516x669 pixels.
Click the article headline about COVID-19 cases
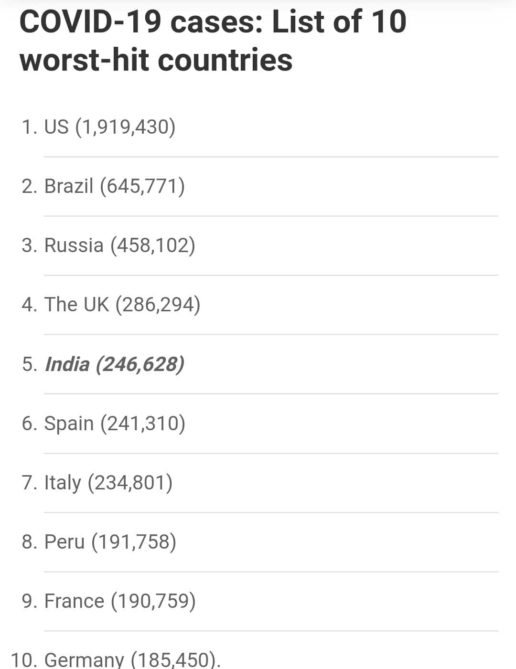(x=213, y=41)
